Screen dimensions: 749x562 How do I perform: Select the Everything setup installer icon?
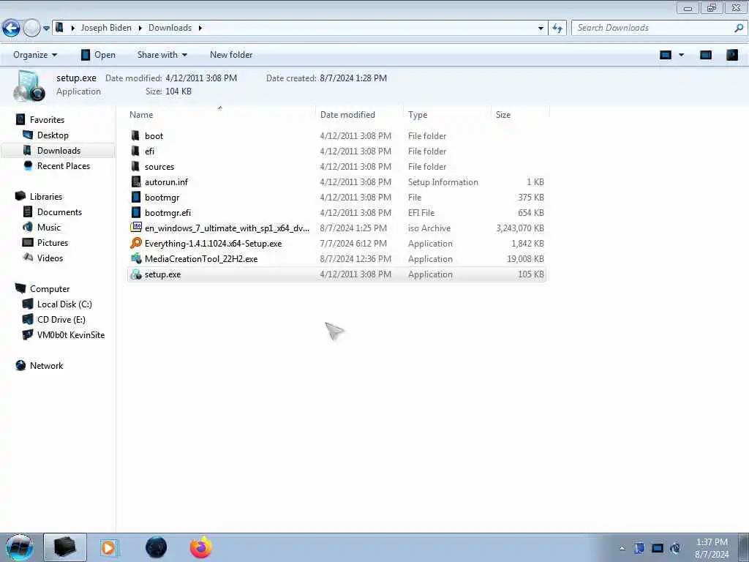(x=136, y=243)
